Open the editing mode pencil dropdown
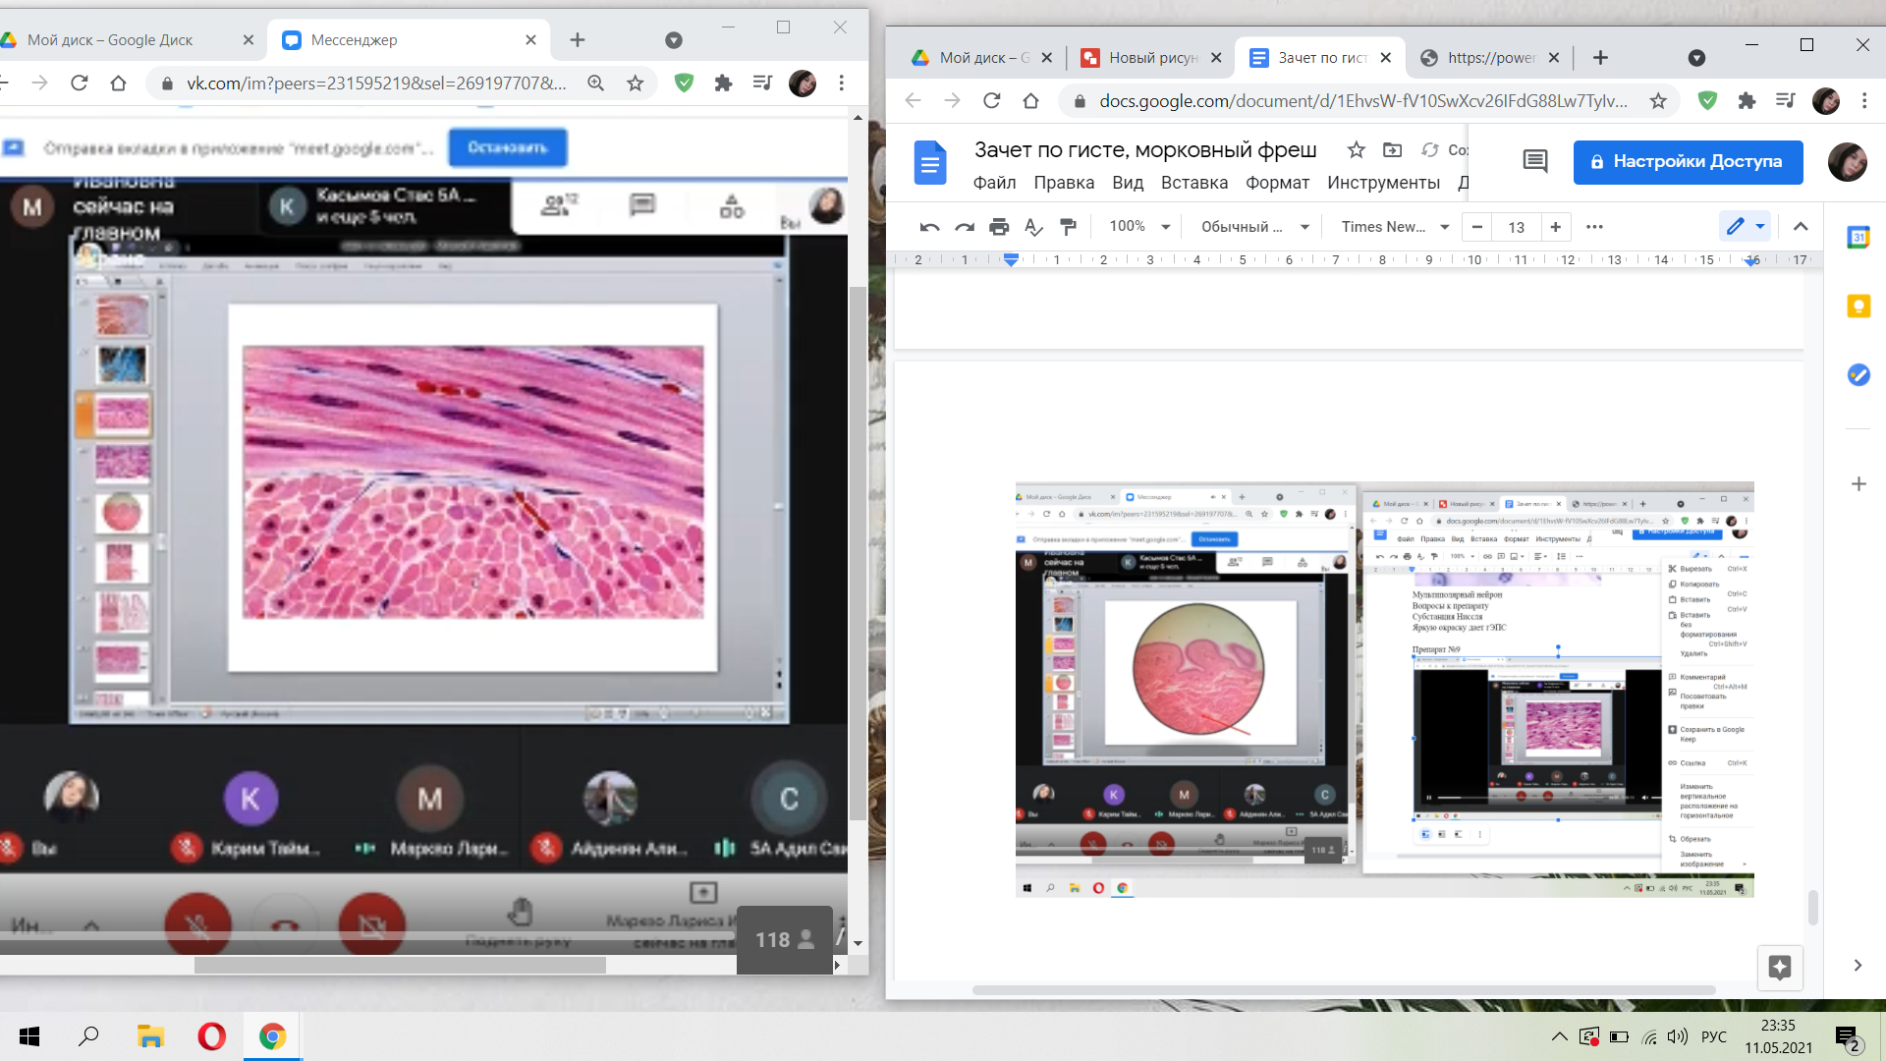 pos(1746,227)
